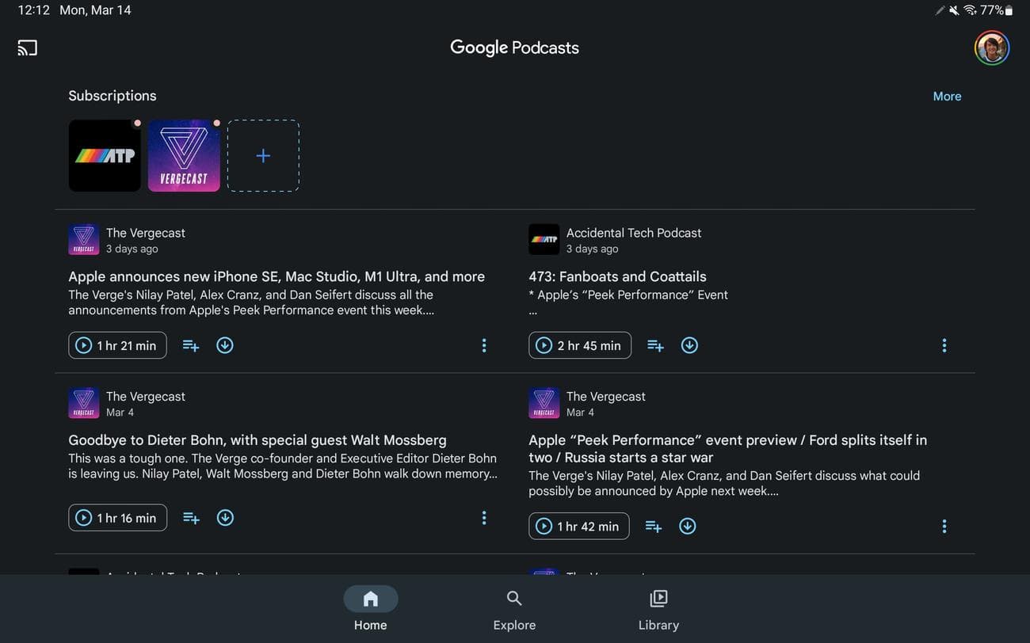Click the More link beside Subscriptions
Viewport: 1030px width, 643px height.
[947, 96]
